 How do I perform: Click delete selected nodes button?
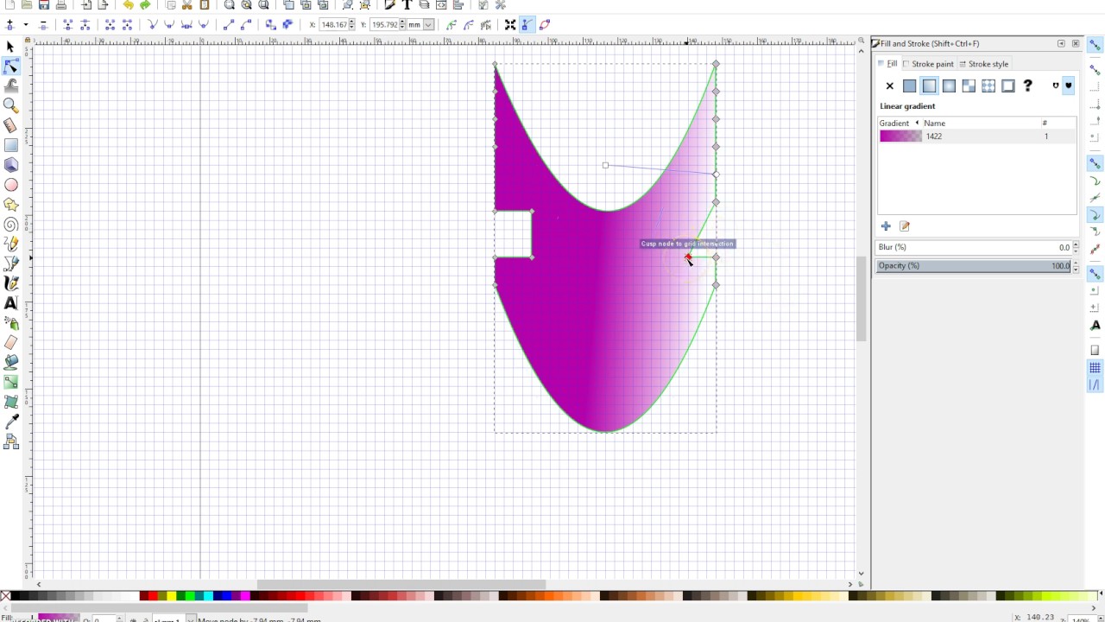(43, 25)
